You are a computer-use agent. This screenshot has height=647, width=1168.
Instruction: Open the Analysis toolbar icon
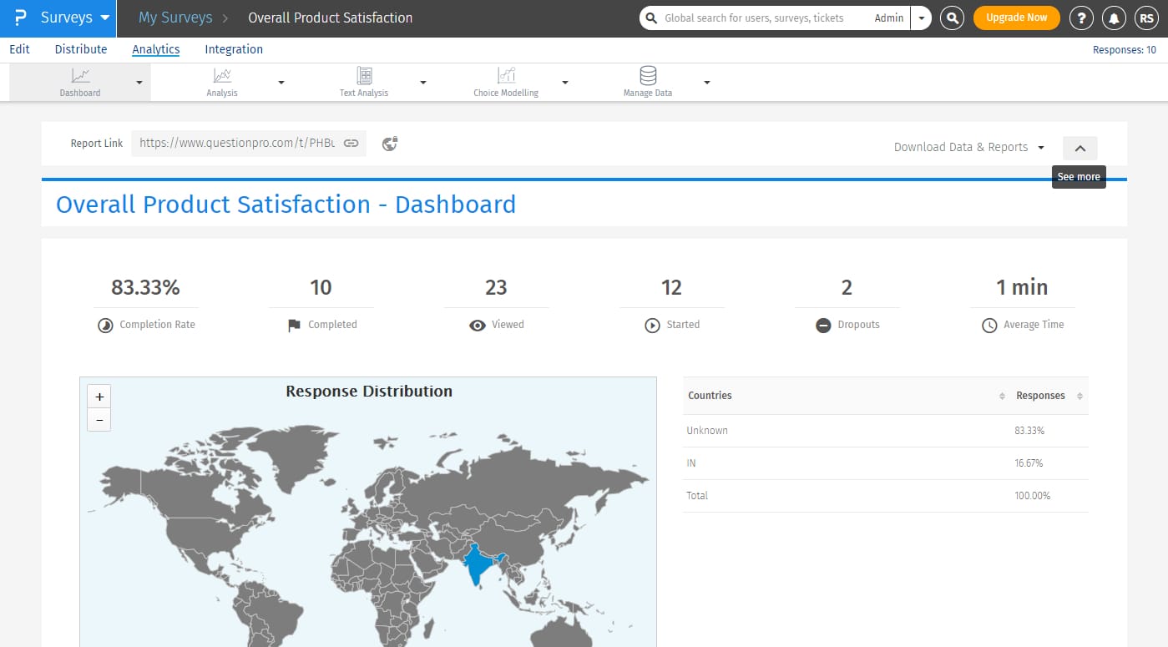pos(222,76)
